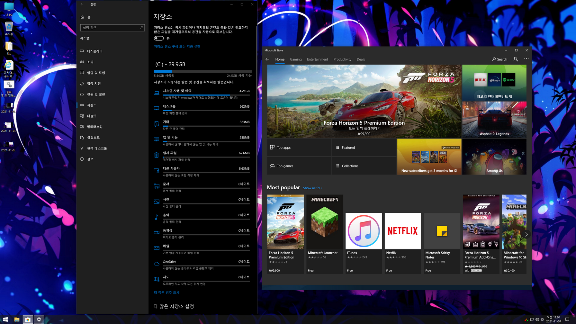Switch to the Productivity tab in Store
The height and width of the screenshot is (324, 576).
point(342,59)
